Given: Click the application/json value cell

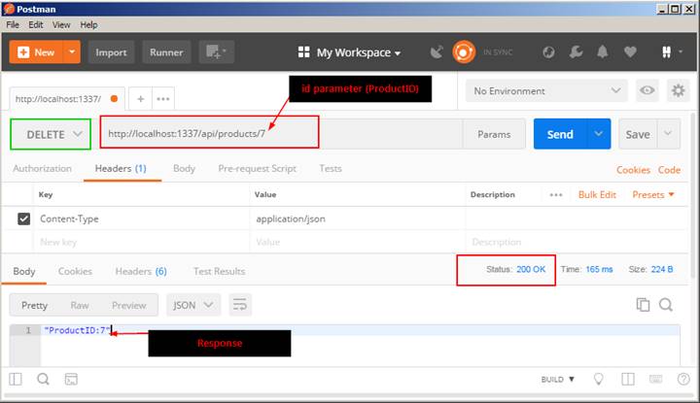Looking at the screenshot, I should [x=357, y=218].
